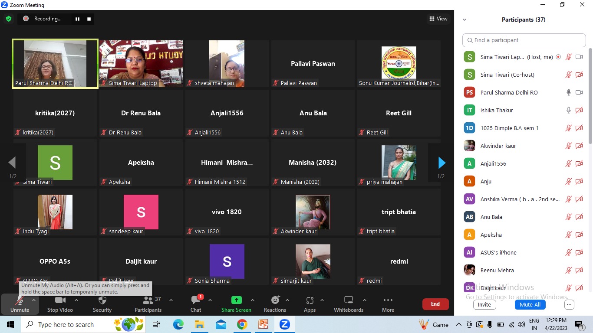The height and width of the screenshot is (333, 593).
Task: Open Google Chrome from taskbar
Action: (242, 324)
